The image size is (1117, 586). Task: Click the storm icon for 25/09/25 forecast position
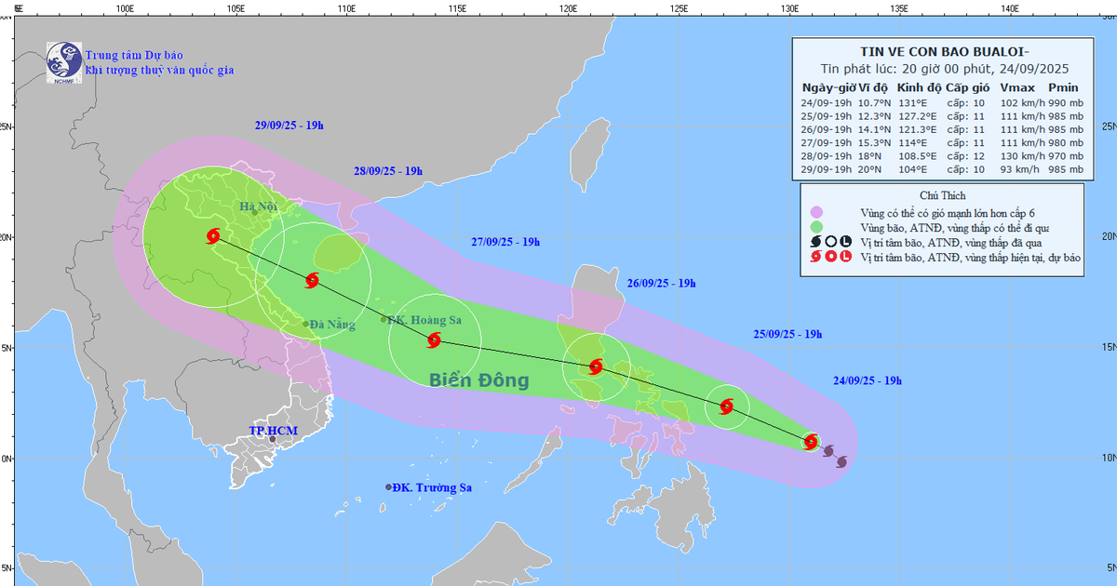point(727,406)
